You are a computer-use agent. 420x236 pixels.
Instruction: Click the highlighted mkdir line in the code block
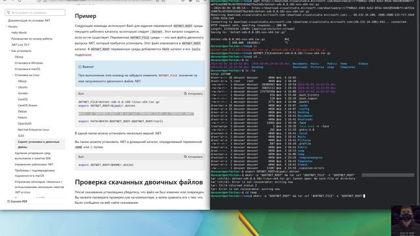(136, 113)
